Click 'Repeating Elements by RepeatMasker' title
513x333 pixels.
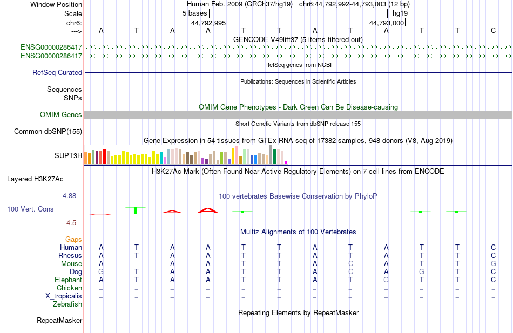pos(298,312)
